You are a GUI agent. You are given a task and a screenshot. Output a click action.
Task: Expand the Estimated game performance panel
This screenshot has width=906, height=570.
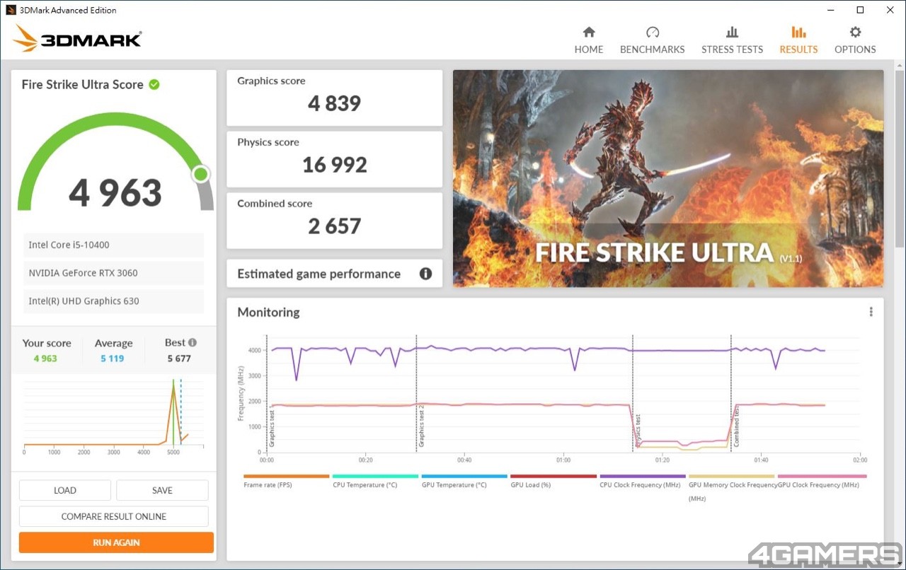(x=334, y=274)
